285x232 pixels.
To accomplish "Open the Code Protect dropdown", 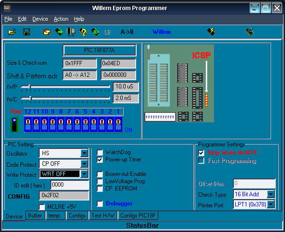I will pyautogui.click(x=85, y=164).
